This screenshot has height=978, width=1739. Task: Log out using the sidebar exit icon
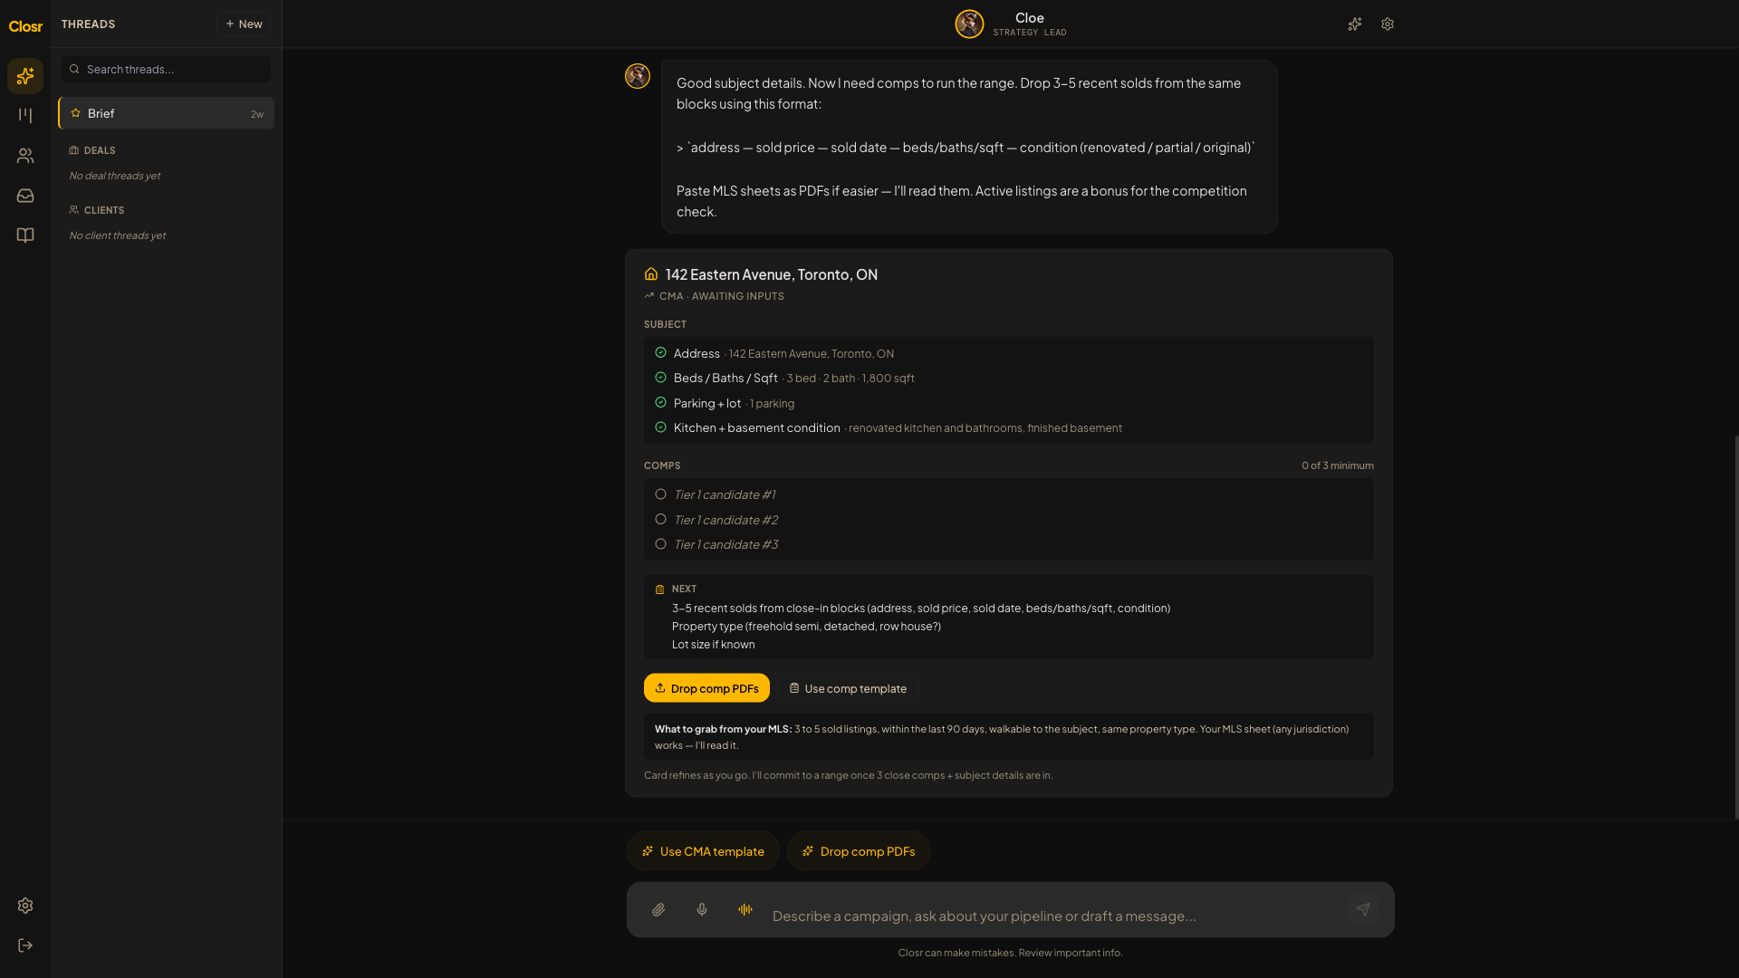(25, 945)
